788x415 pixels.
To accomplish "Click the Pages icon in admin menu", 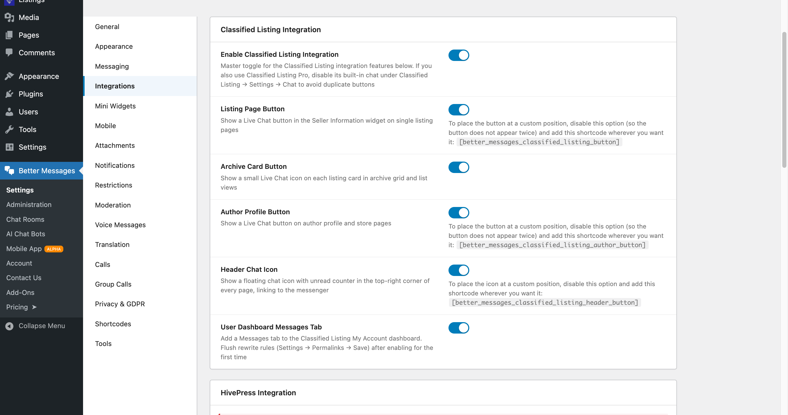I will [10, 35].
